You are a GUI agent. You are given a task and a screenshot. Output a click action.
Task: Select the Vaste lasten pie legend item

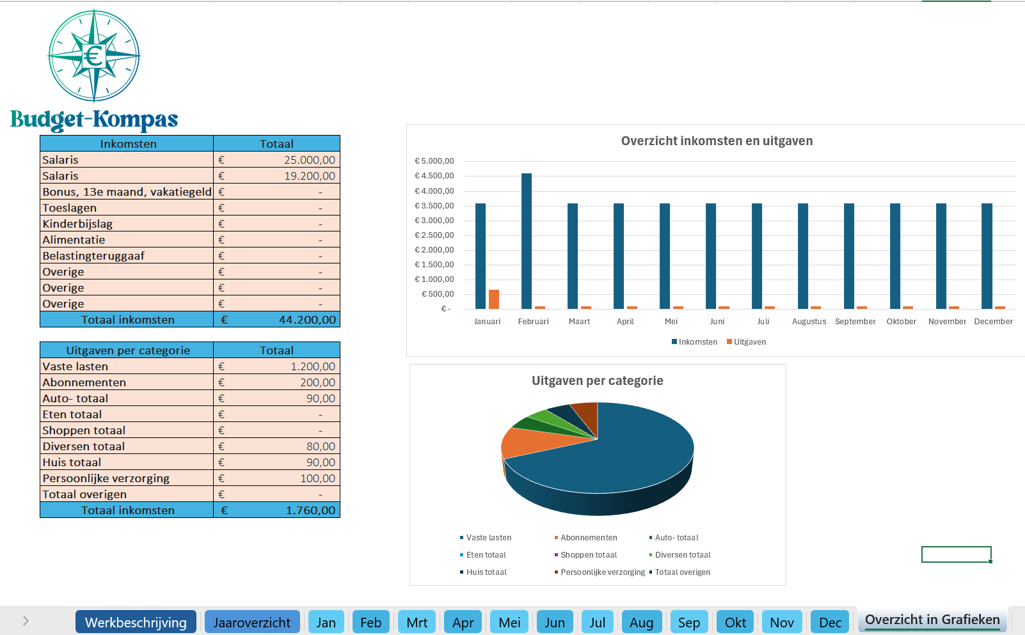point(486,538)
